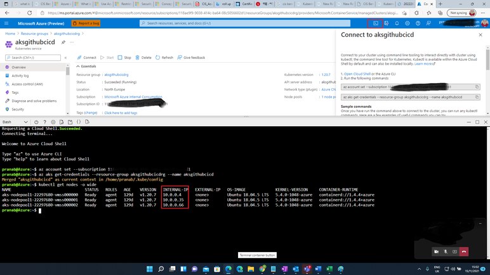Click the Windows Start button
This screenshot has height=275, width=490.
point(150,269)
